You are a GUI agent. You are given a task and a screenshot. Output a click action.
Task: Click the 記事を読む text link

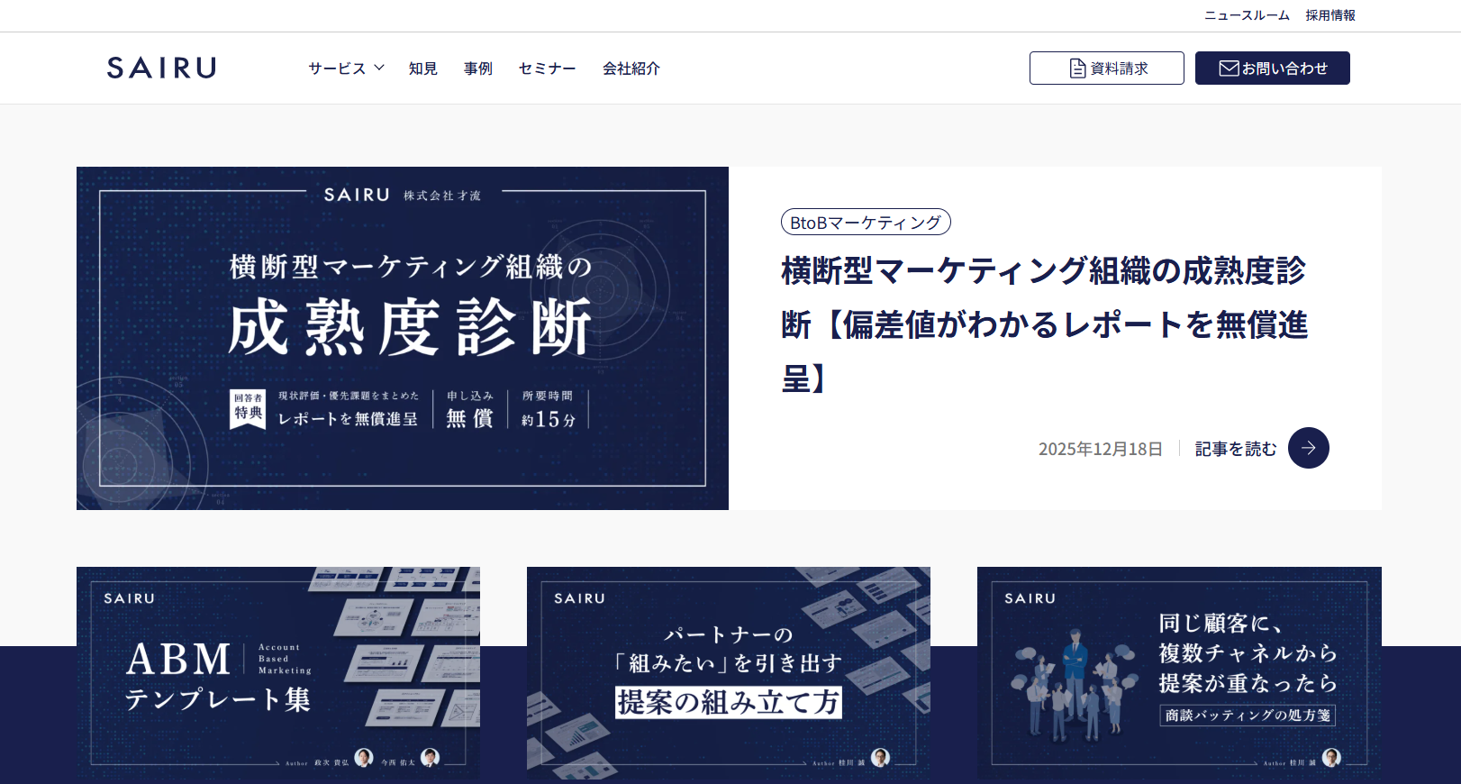click(1235, 449)
